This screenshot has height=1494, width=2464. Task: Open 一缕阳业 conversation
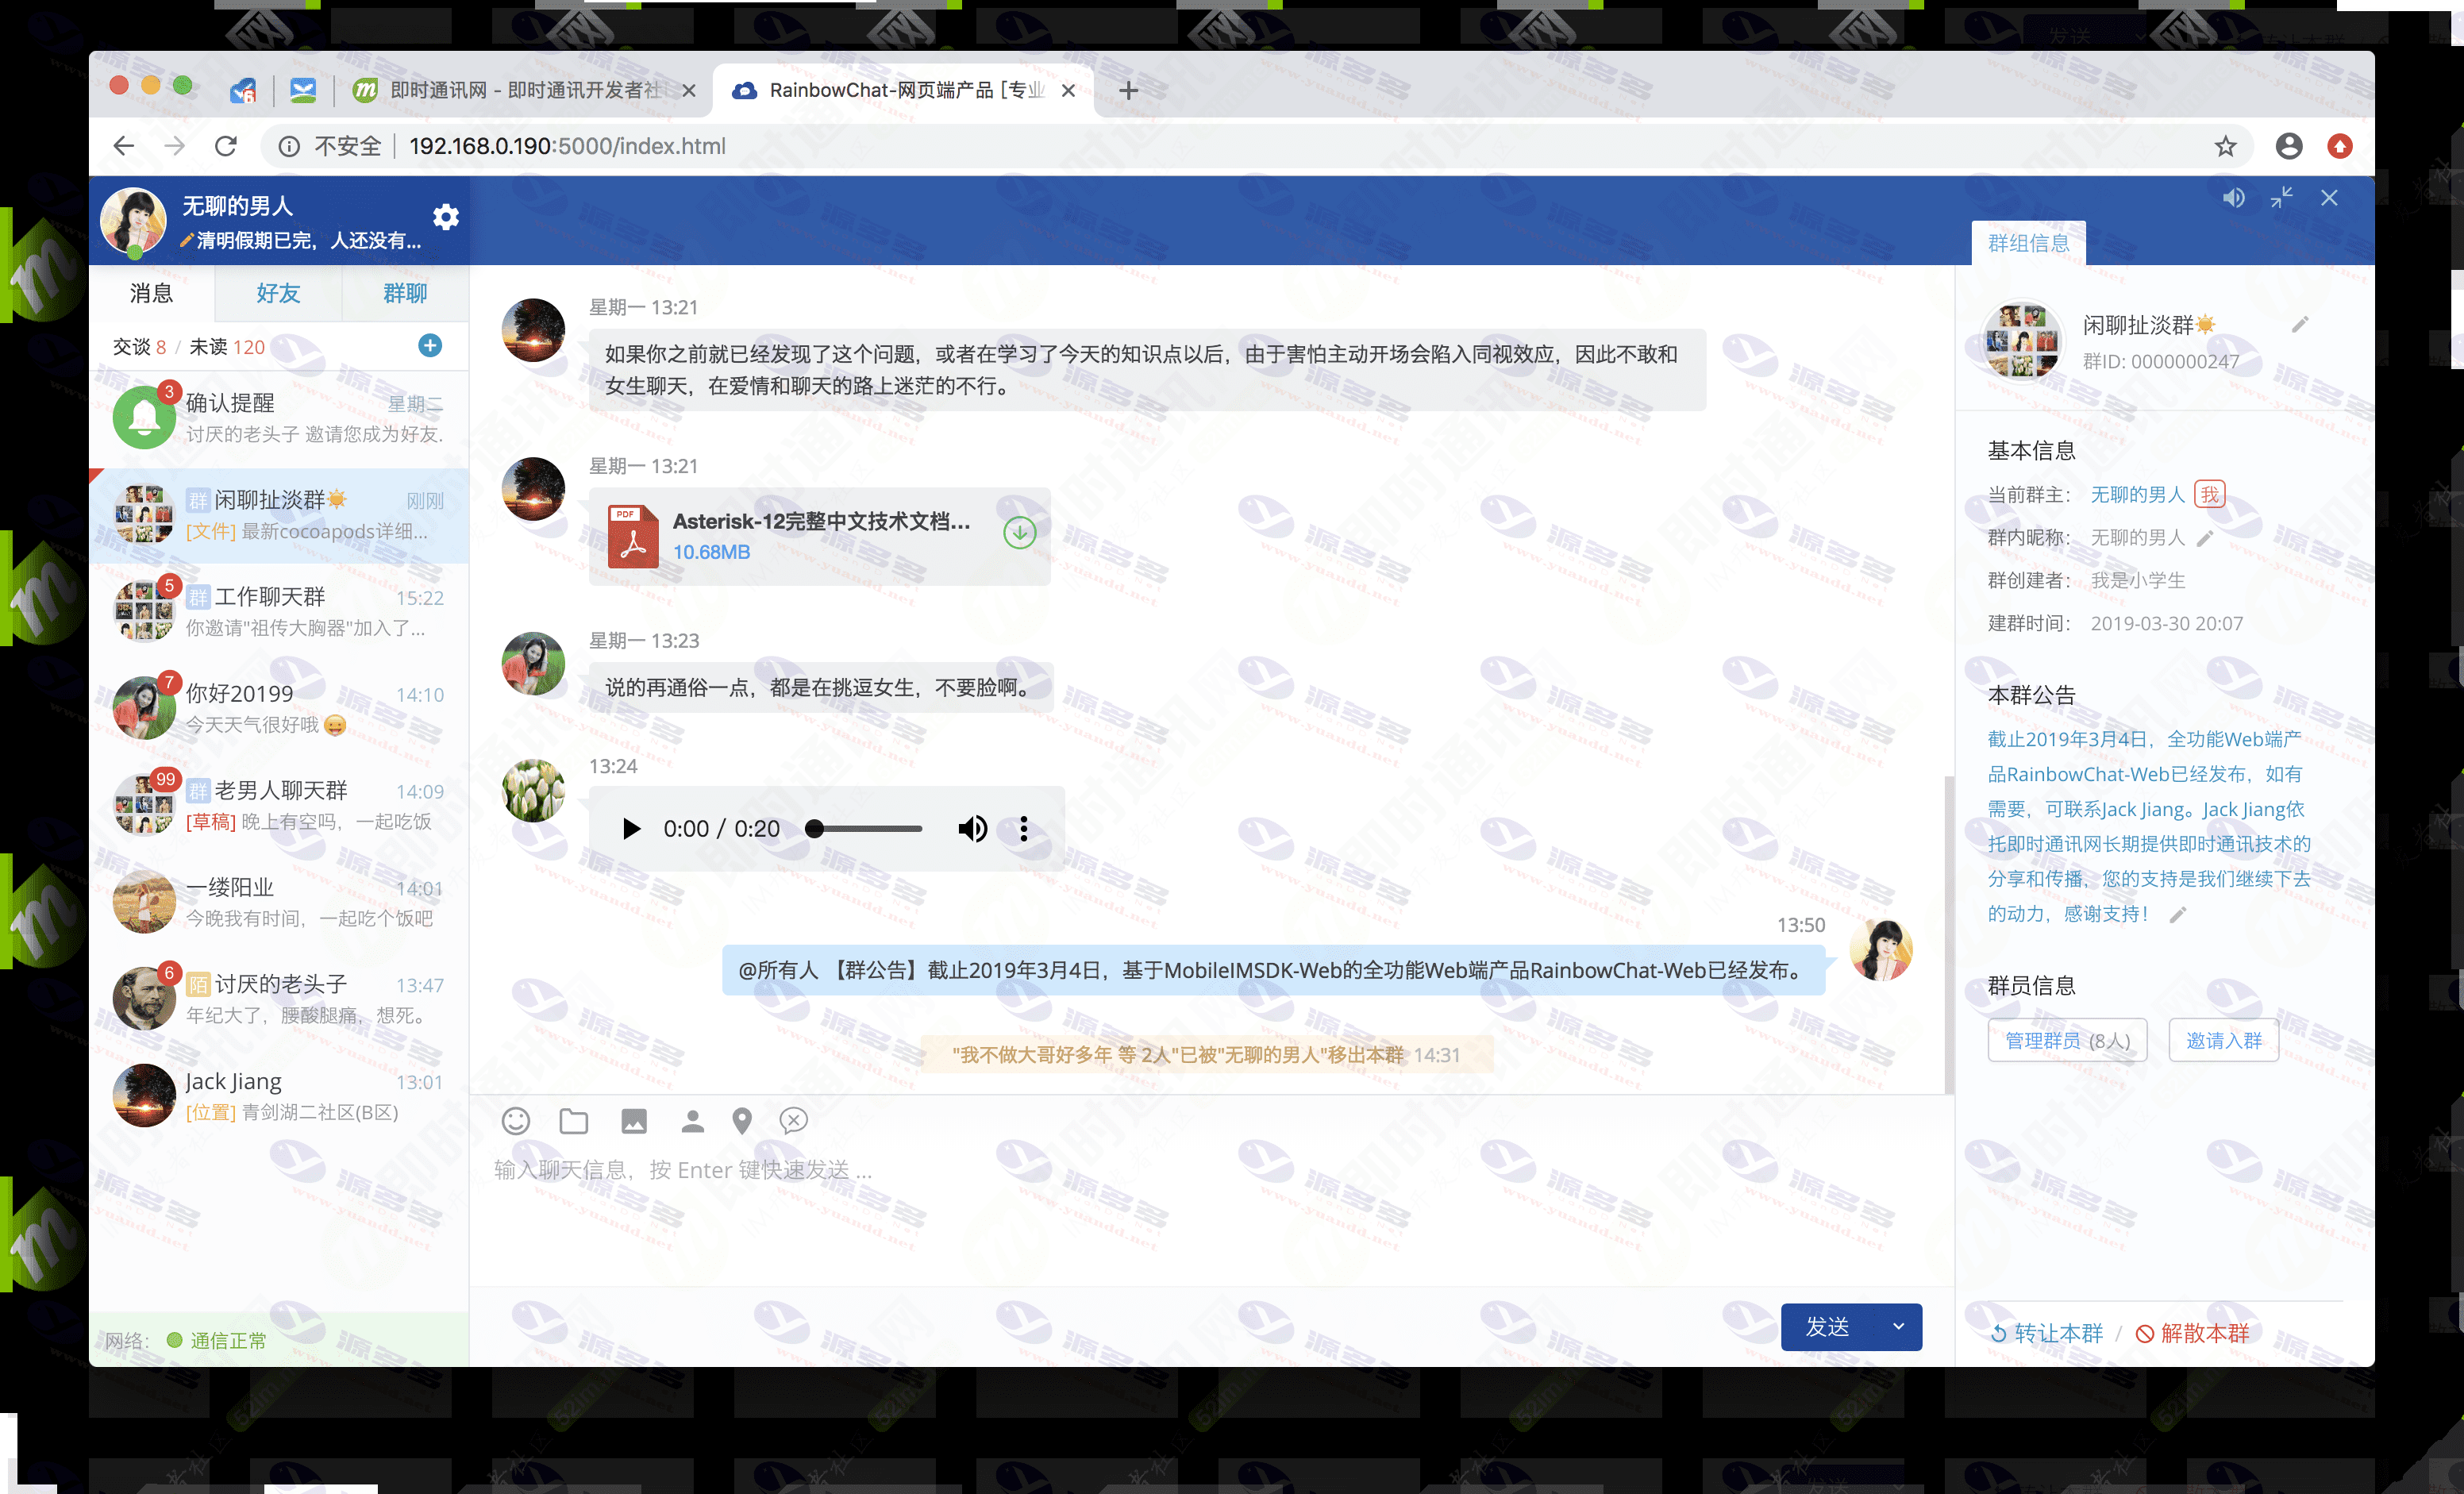pos(279,902)
